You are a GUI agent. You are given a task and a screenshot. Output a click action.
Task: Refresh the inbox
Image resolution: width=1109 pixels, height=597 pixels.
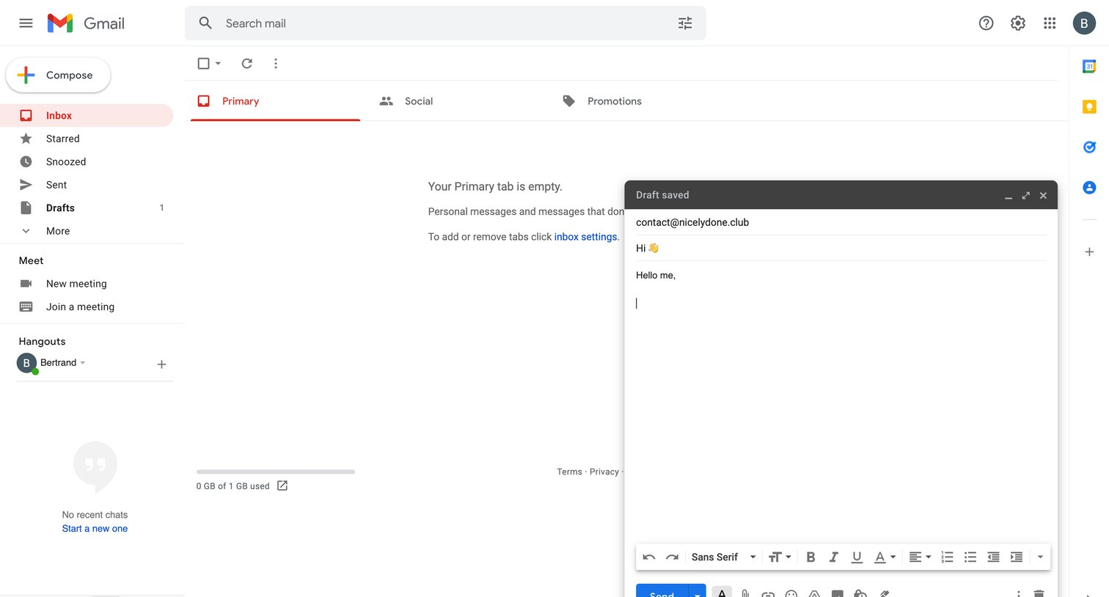click(x=247, y=64)
